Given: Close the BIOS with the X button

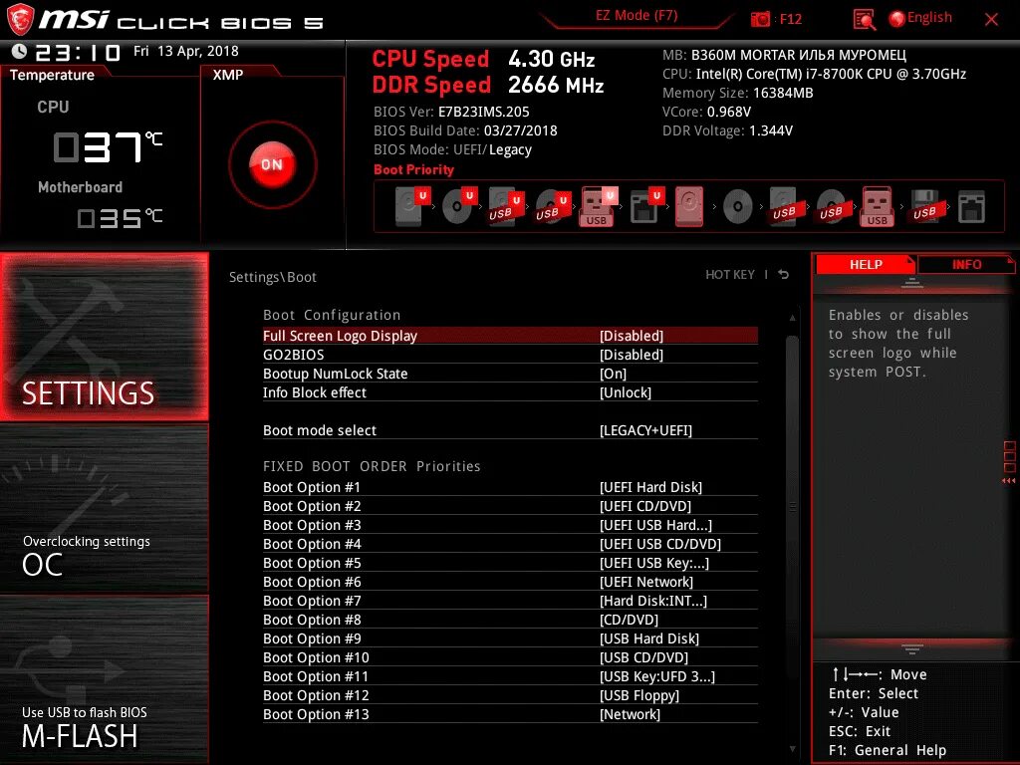Looking at the screenshot, I should pos(991,19).
